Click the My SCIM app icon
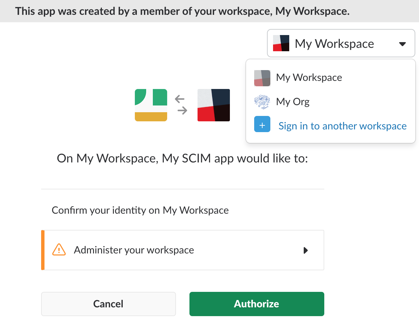 click(x=151, y=105)
